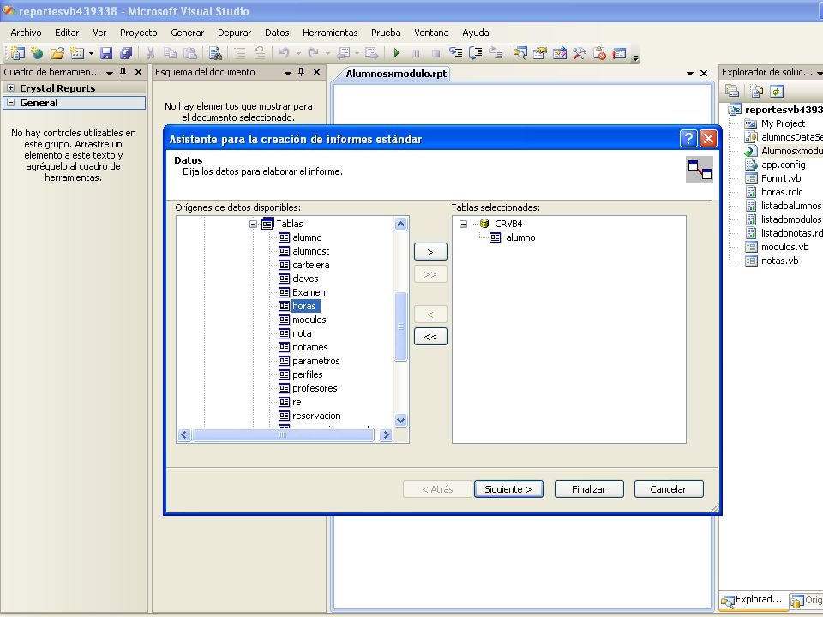Open the Cuadro de herramientas panel dropdown arrow

110,73
